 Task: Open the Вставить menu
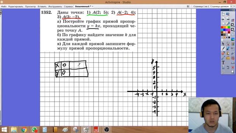[x=42, y=7]
